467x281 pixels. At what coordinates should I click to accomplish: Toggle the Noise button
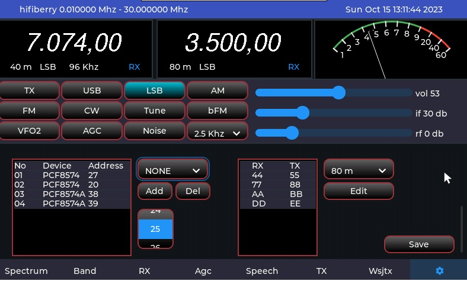(x=155, y=131)
